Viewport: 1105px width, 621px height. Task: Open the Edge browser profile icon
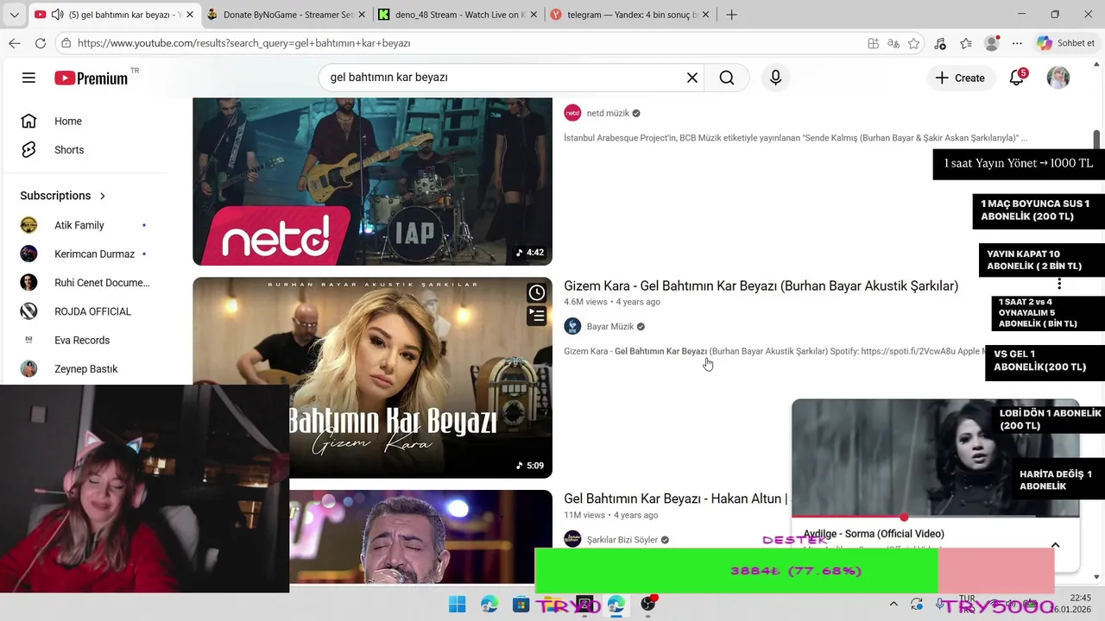(992, 43)
